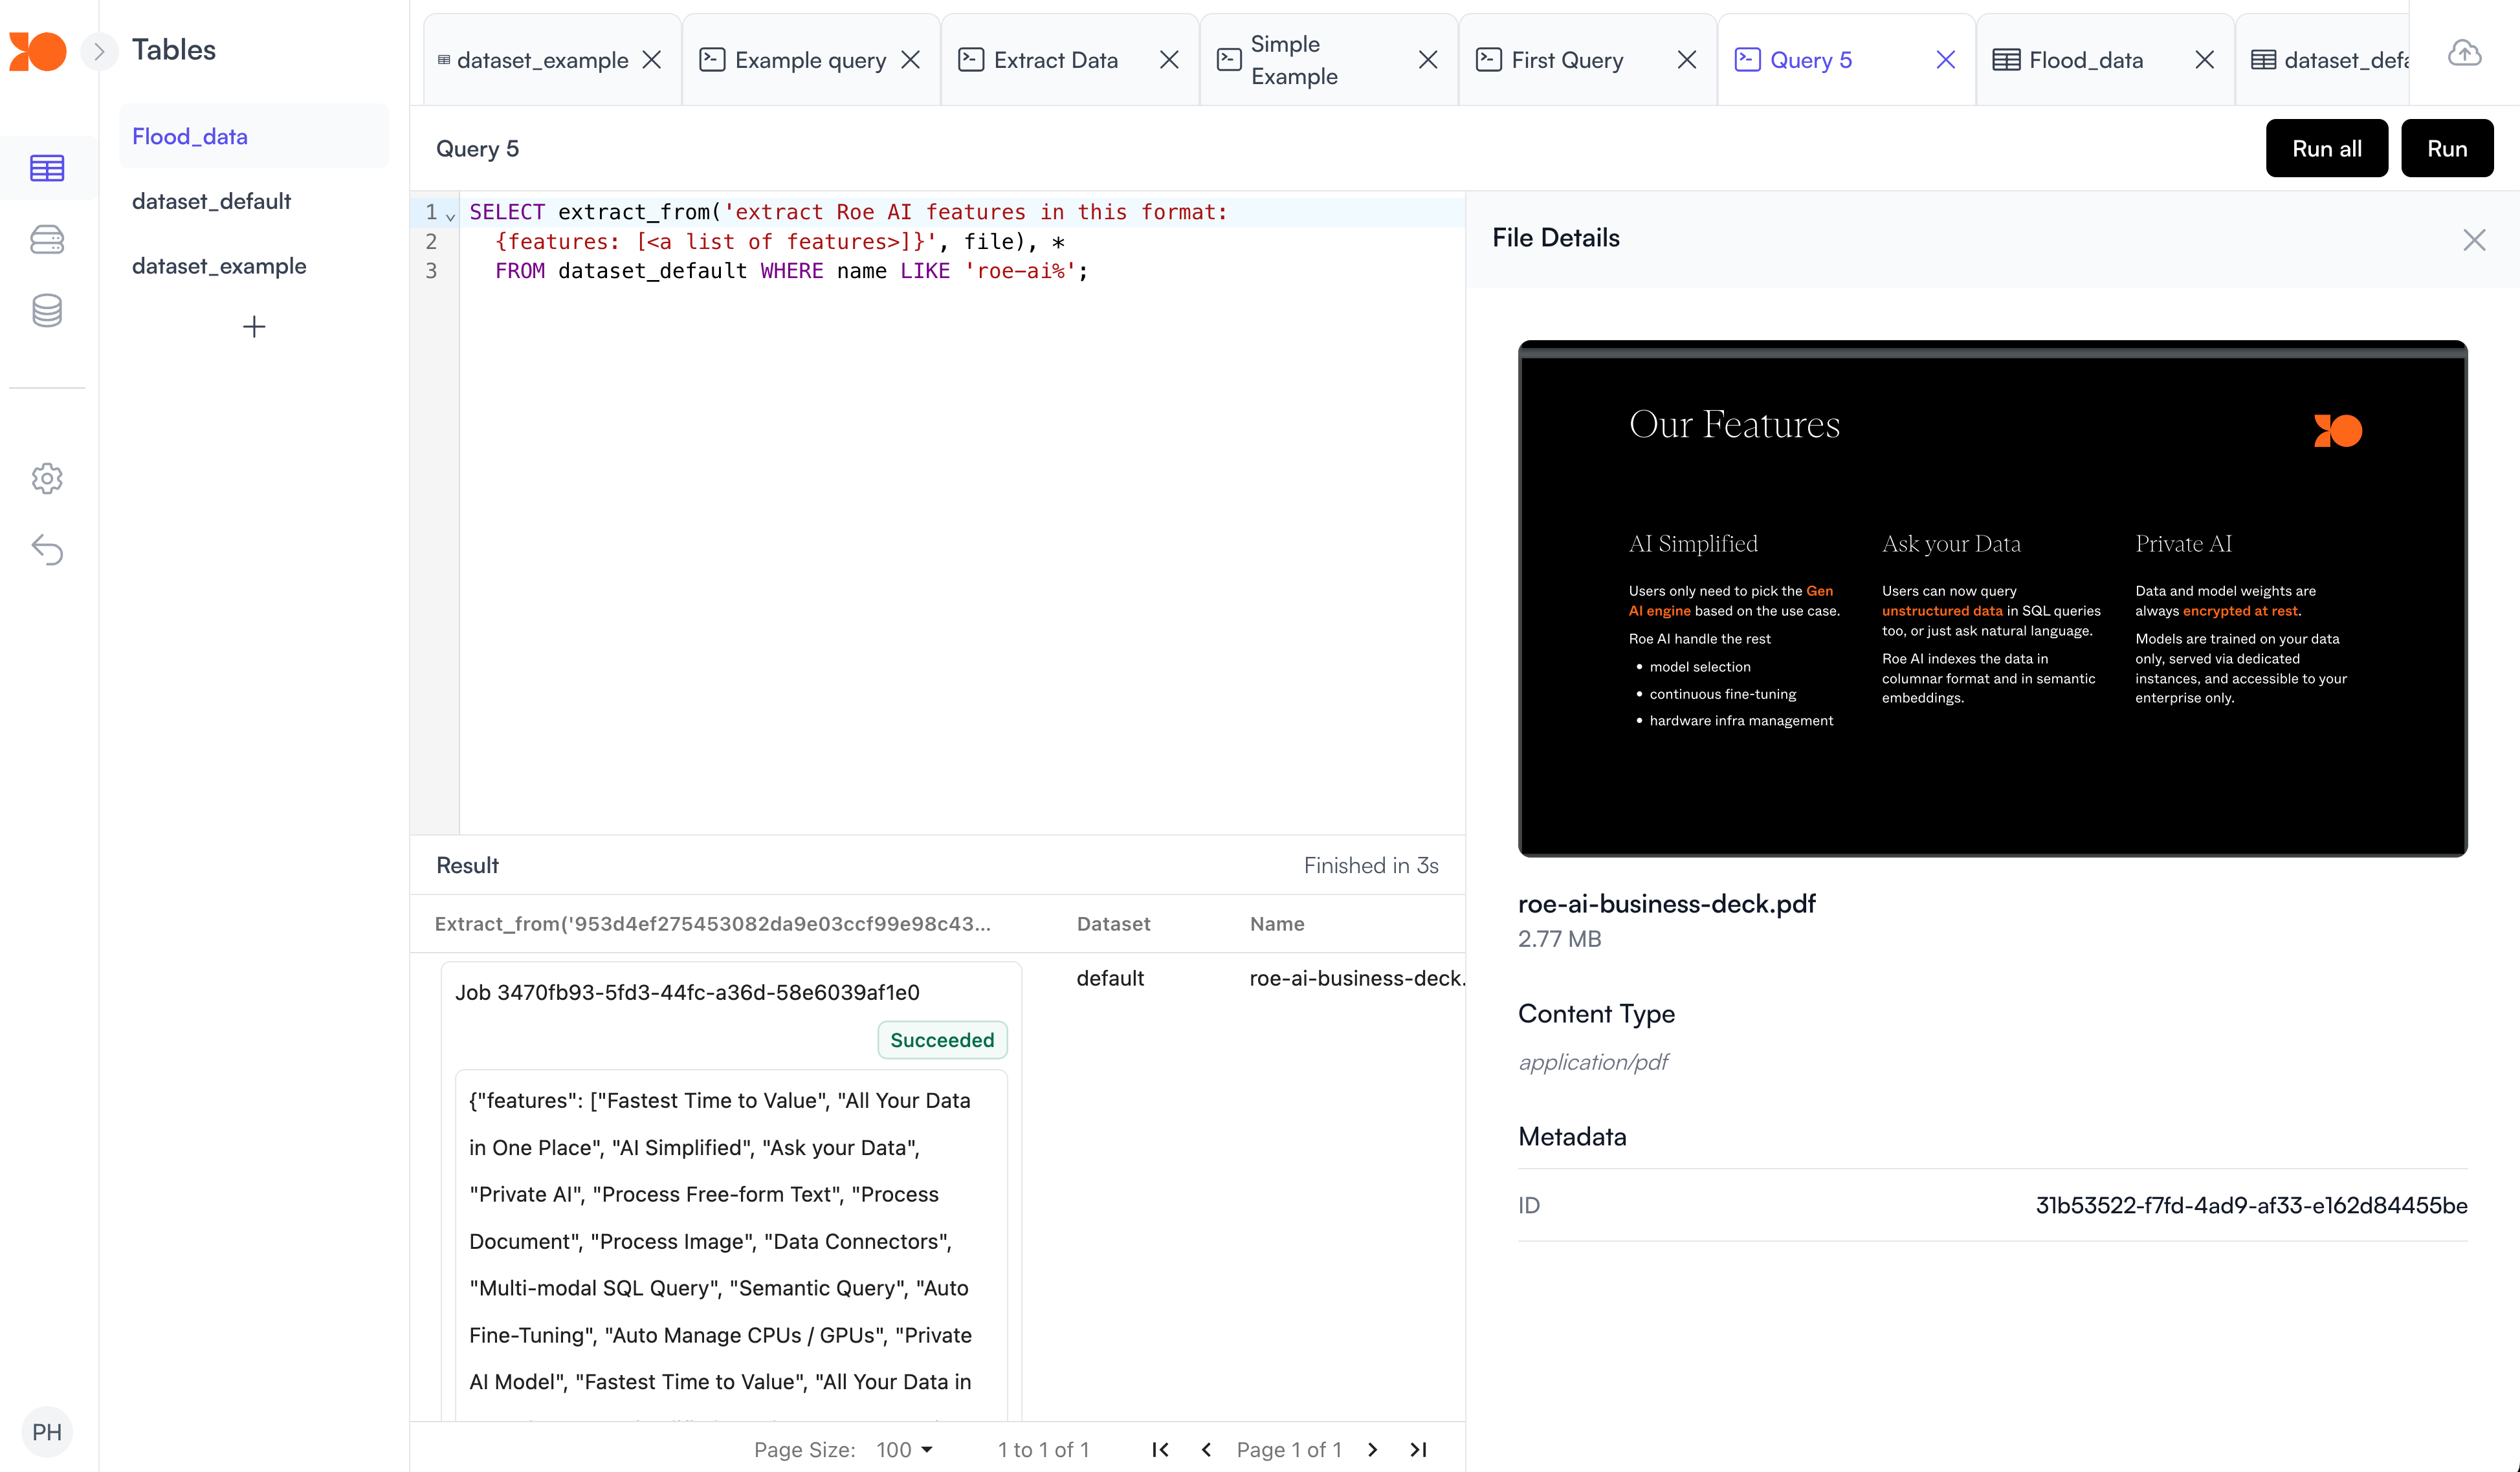Open the Page Size 100 dropdown
The width and height of the screenshot is (2520, 1472).
pyautogui.click(x=904, y=1449)
